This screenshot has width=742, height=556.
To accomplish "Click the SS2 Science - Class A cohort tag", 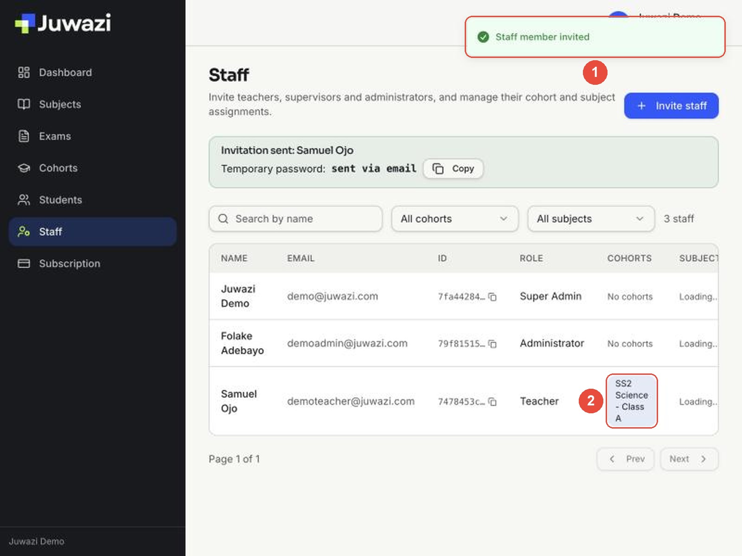I will (x=632, y=401).
